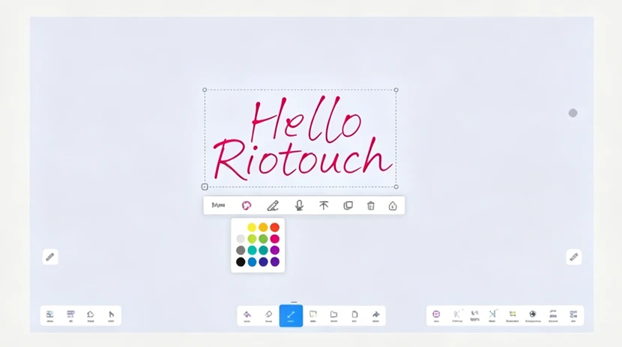The image size is (622, 347).
Task: Pick the bright blue color swatch
Action: click(x=252, y=262)
